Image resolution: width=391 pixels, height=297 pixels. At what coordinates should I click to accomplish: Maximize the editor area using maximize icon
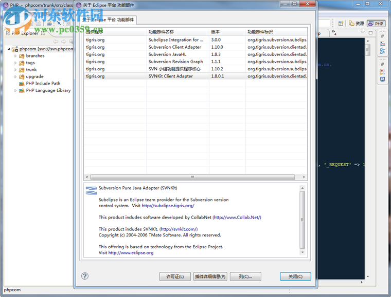coord(370,32)
